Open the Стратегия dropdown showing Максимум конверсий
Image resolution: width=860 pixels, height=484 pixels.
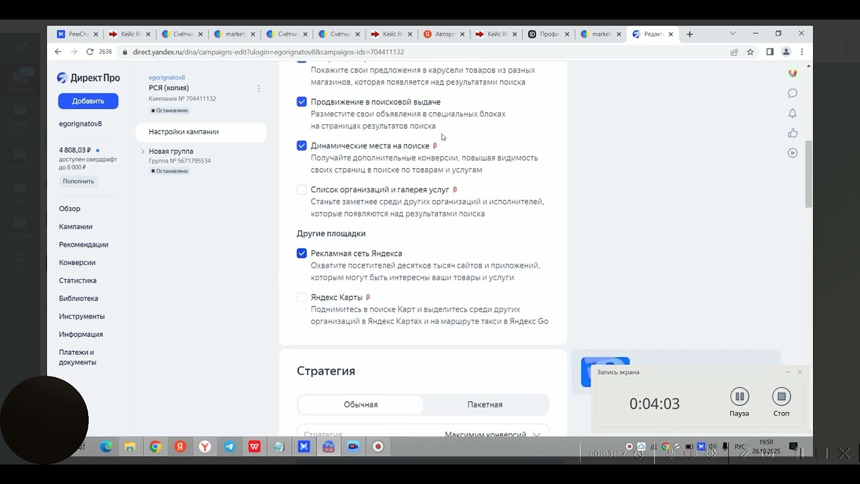tap(423, 432)
